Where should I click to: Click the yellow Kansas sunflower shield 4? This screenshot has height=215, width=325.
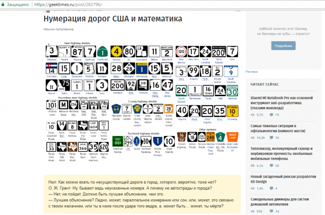tap(116, 52)
